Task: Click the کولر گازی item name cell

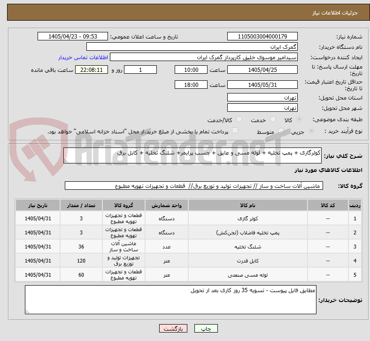Action: pos(248,218)
